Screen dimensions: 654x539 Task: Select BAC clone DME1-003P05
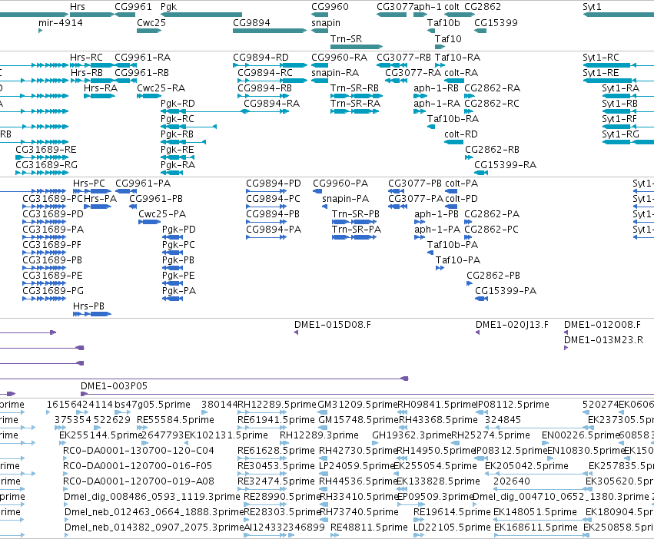114,386
